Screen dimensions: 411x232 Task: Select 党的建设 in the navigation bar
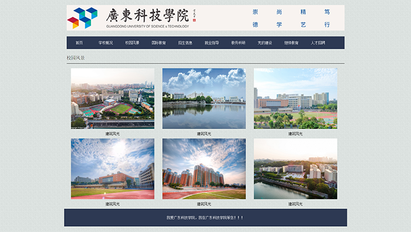pyautogui.click(x=265, y=43)
